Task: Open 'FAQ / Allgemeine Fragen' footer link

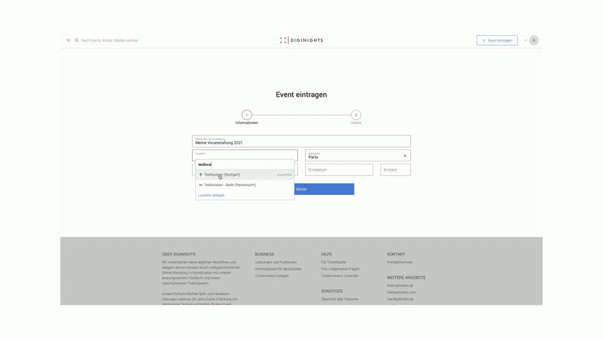Action: pyautogui.click(x=340, y=269)
